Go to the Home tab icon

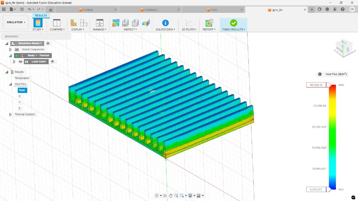[51, 10]
